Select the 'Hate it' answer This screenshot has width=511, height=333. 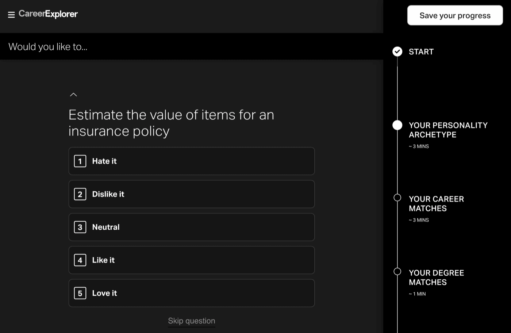point(192,161)
